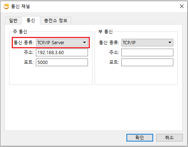Expand the 주 통신 type dropdown arrow
The width and height of the screenshot is (188, 147).
coord(84,42)
